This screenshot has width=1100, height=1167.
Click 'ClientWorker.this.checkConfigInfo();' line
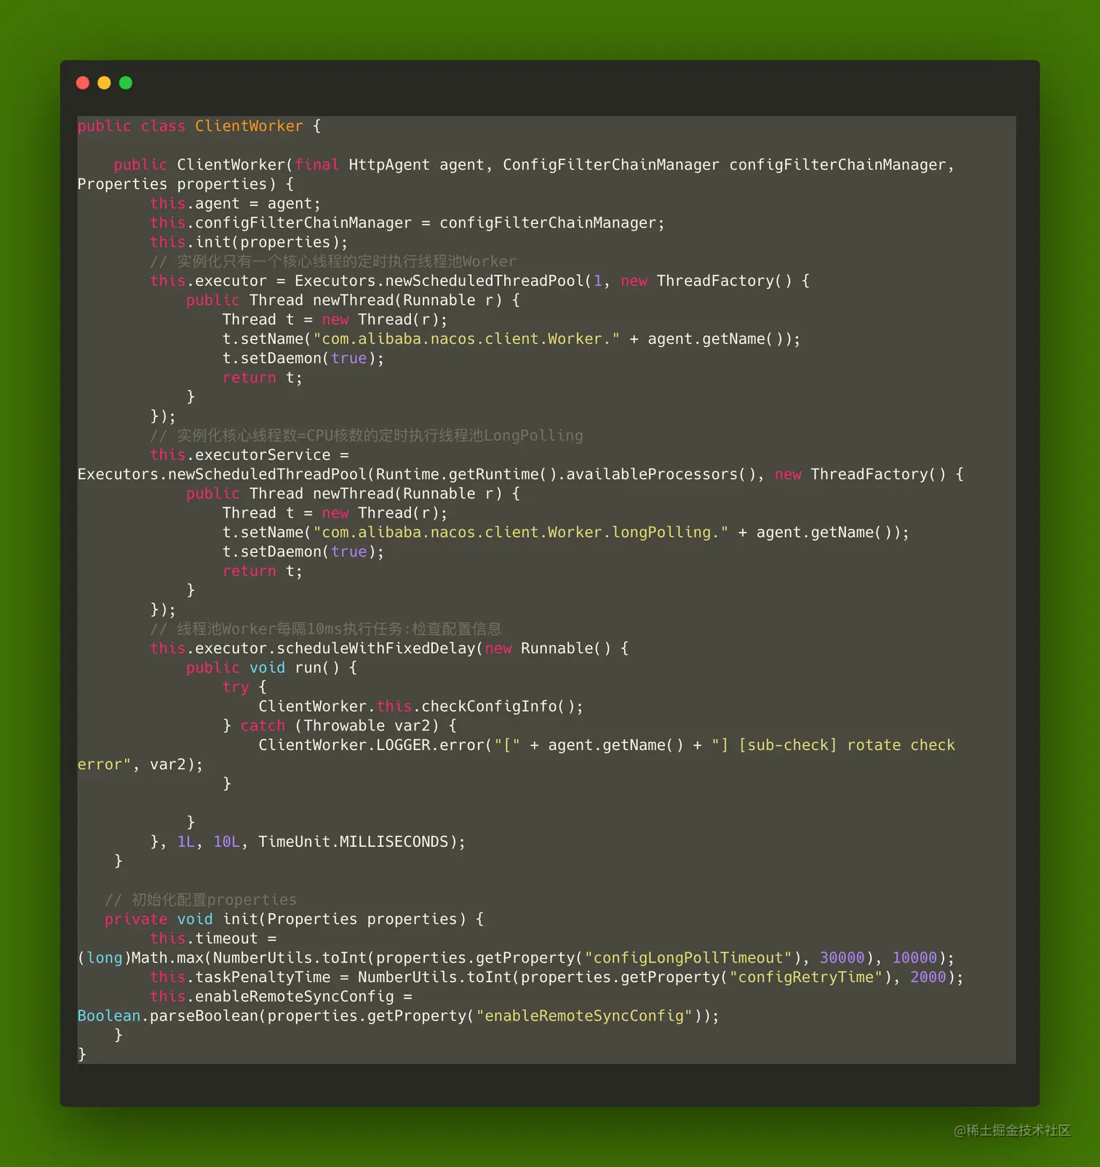tap(421, 706)
